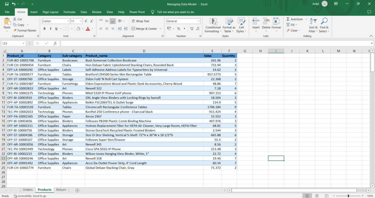The image size is (375, 198).
Task: Click Merge & Center button
Action: pyautogui.click(x=145, y=29)
